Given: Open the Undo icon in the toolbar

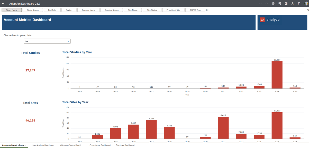Looking at the screenshot, I should pos(260,4).
